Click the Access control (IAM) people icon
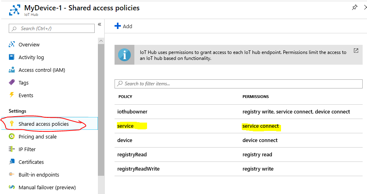The width and height of the screenshot is (367, 194). click(12, 69)
